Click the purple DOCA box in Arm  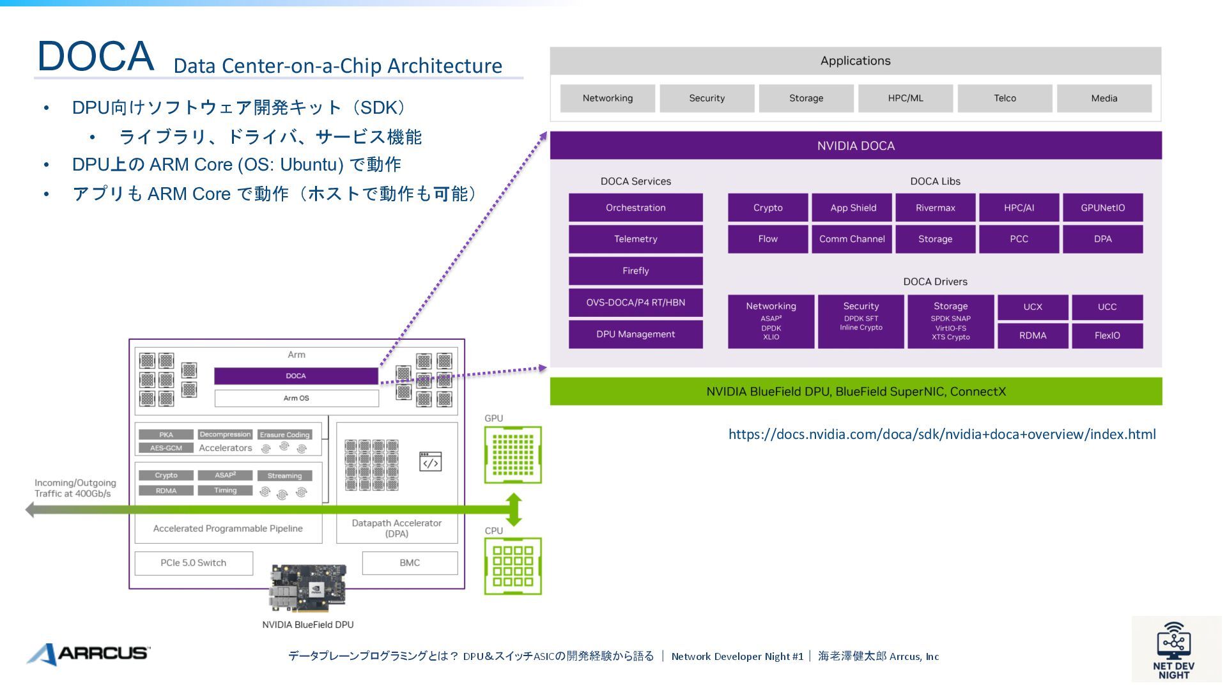click(296, 376)
